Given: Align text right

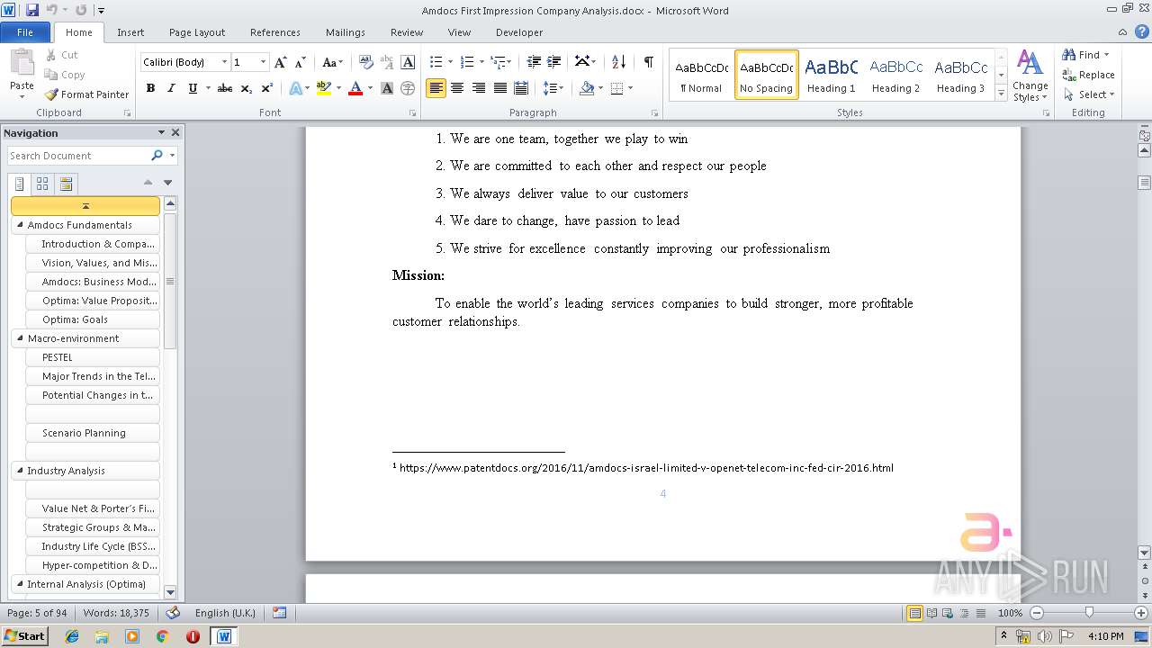Looking at the screenshot, I should (x=479, y=88).
